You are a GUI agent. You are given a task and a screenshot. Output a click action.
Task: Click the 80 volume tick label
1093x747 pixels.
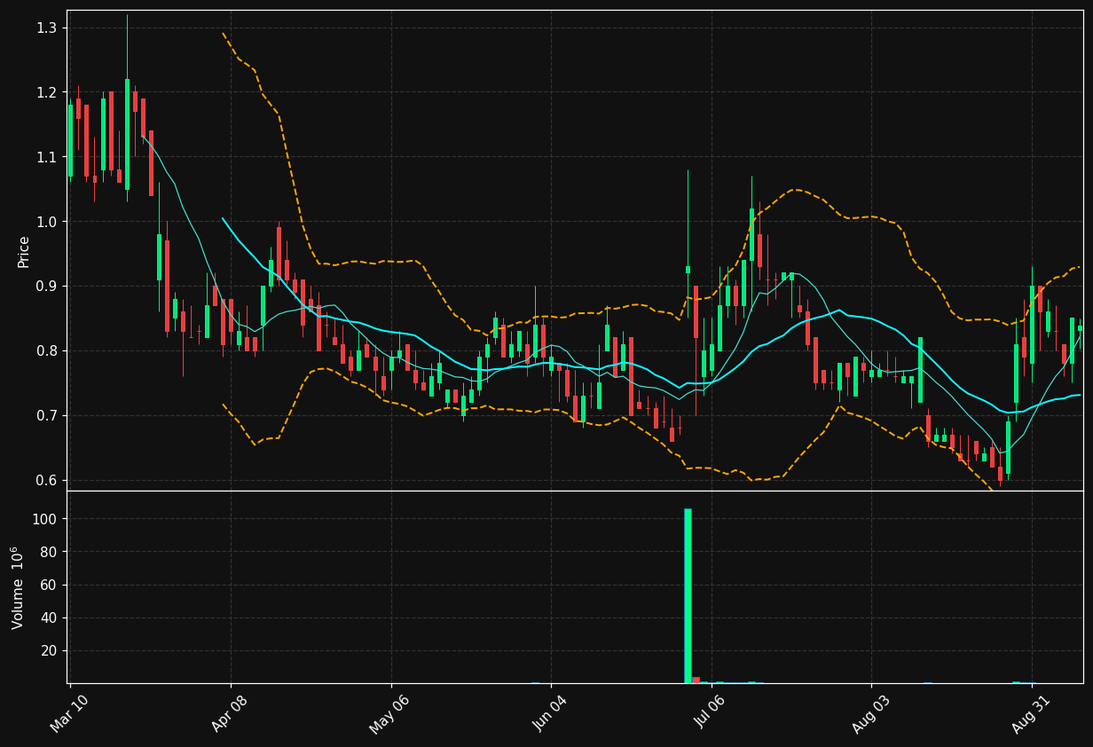(49, 552)
